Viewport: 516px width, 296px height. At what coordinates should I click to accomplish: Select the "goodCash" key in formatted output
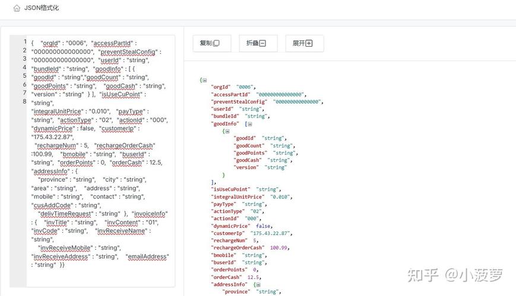[x=248, y=160]
